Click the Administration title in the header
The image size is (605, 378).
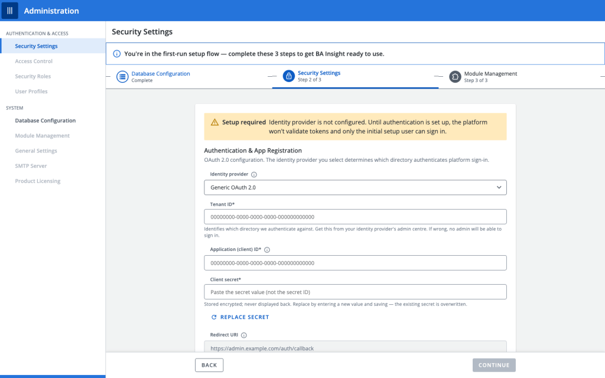pyautogui.click(x=51, y=11)
